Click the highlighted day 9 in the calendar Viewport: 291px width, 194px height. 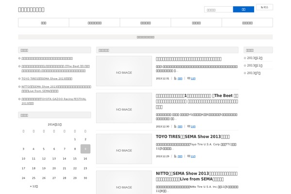[x=85, y=149]
